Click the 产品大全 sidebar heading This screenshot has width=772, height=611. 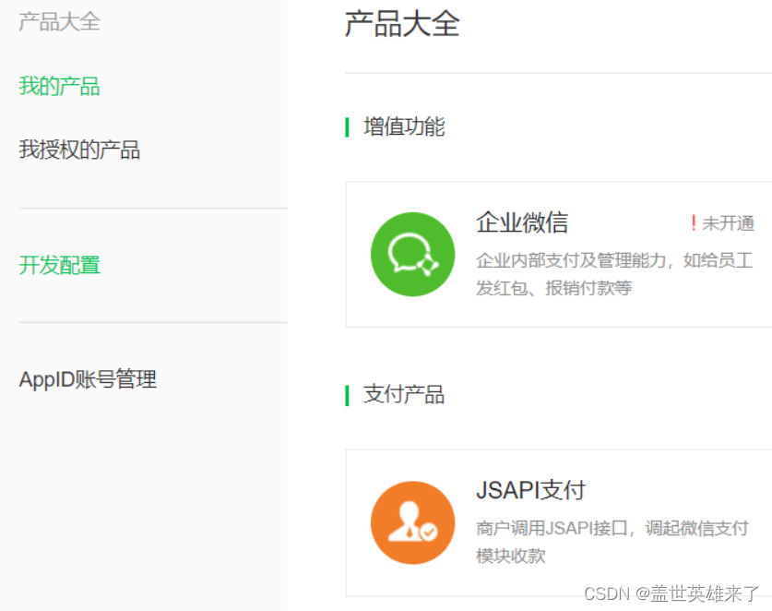tap(60, 22)
